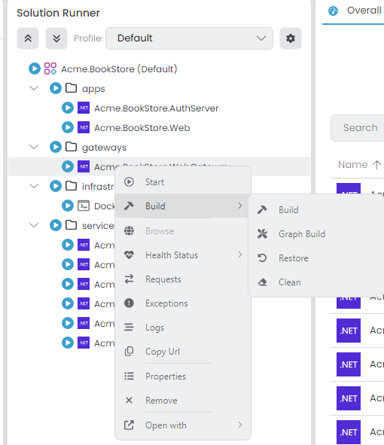The height and width of the screenshot is (445, 384).
Task: Click the heartbeat icon beside Health Status
Action: tap(129, 255)
